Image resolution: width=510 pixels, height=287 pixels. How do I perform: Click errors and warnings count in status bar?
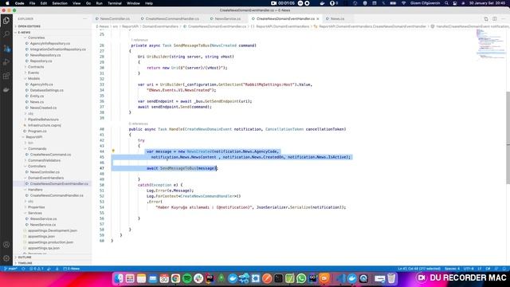point(36,269)
